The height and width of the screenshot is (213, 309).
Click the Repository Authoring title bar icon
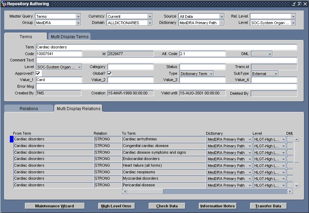point(4,4)
